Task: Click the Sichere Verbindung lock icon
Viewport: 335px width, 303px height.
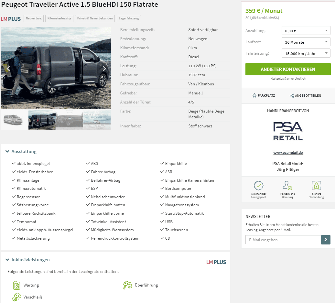Action: click(x=317, y=186)
